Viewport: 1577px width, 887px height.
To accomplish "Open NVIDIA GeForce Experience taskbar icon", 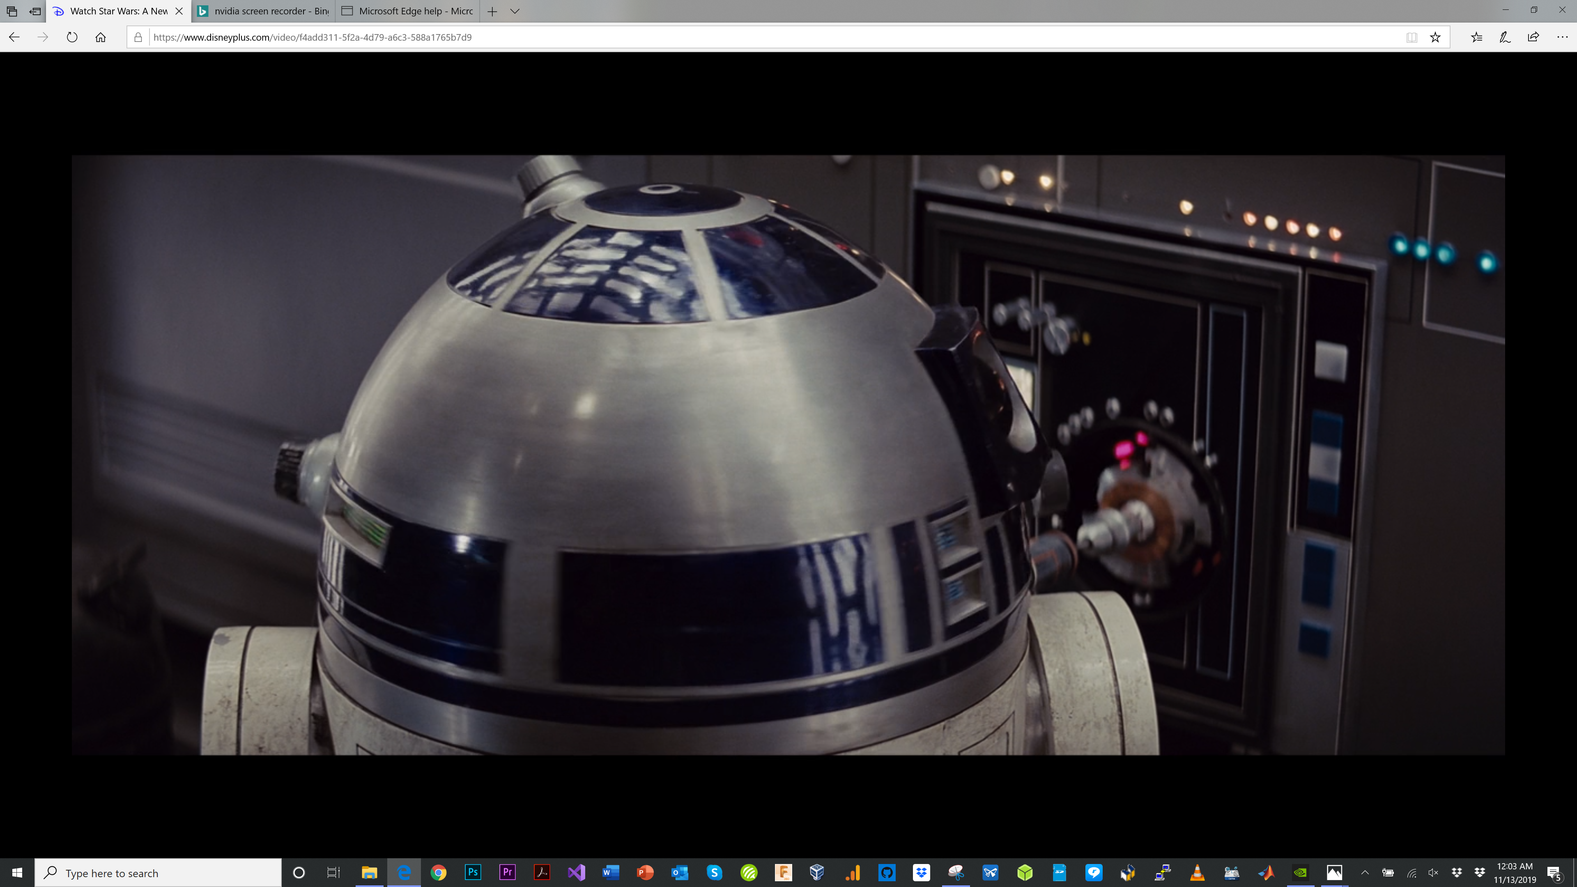I will coord(1300,872).
